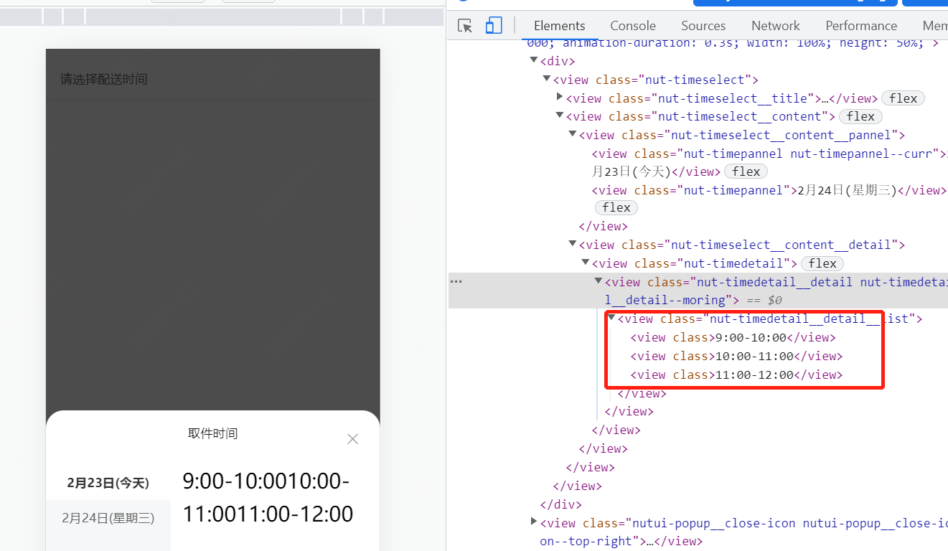This screenshot has width=948, height=551.
Task: Collapse the nut-timedetail view node
Action: [x=586, y=263]
